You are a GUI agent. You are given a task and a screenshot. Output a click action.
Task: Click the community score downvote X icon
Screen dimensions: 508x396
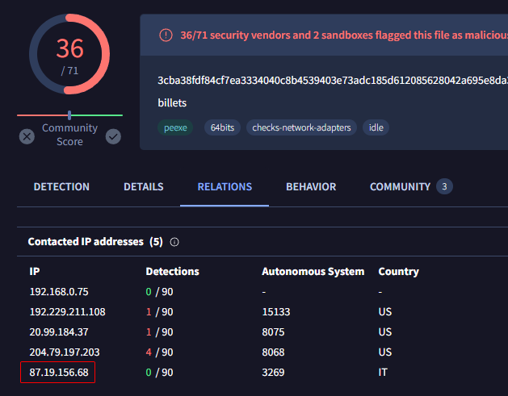coord(27,136)
